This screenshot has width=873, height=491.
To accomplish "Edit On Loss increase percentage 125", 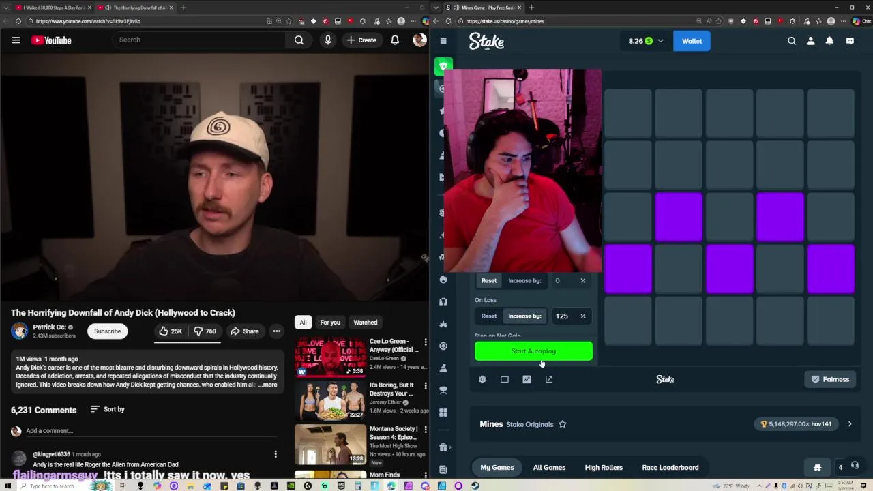I will pos(562,316).
